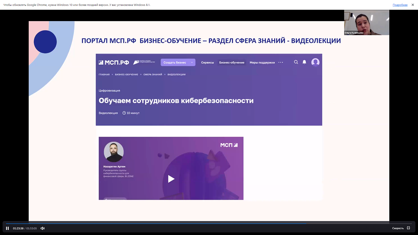The image size is (418, 235).
Task: Select the Сервисы menu item
Action: pos(207,62)
